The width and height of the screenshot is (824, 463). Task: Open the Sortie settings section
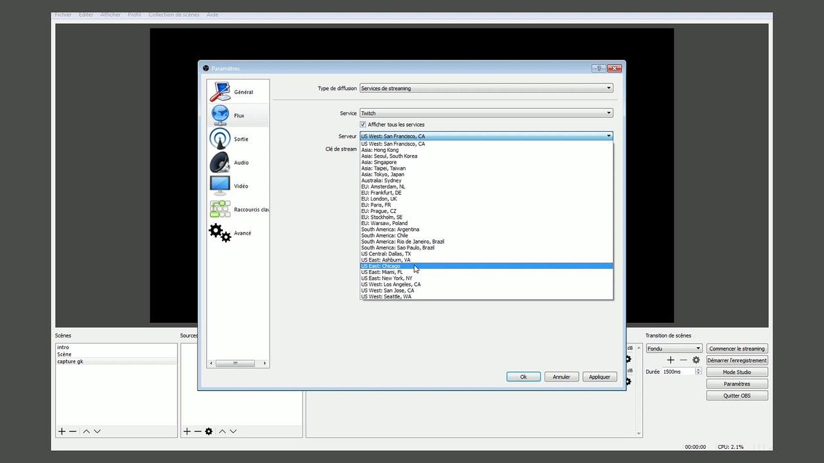pyautogui.click(x=238, y=139)
